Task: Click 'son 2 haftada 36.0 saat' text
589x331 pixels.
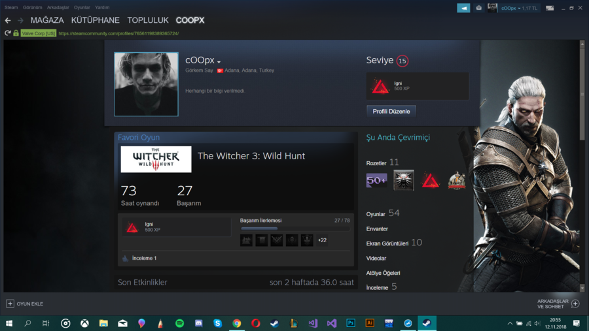Action: 312,283
